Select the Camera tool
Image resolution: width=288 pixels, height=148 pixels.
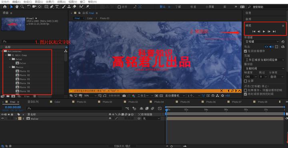tap(34, 7)
